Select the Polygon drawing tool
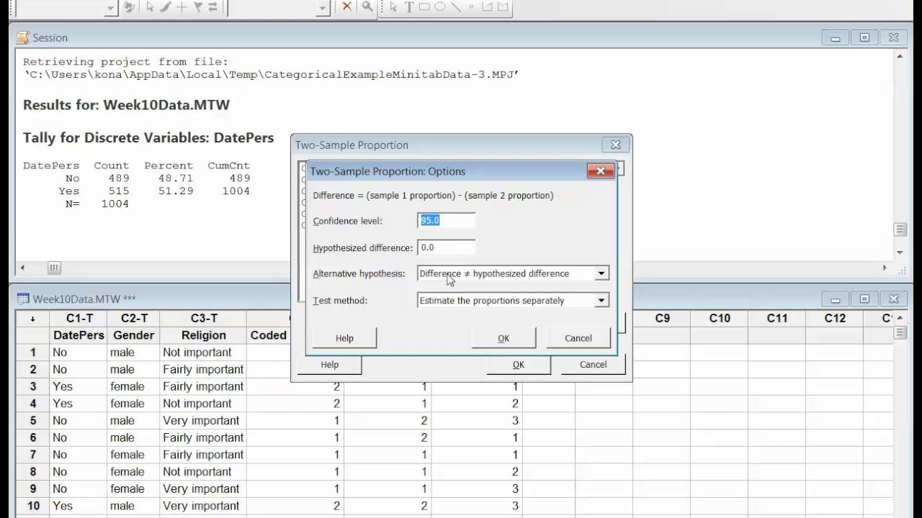Image resolution: width=922 pixels, height=518 pixels. (x=503, y=6)
